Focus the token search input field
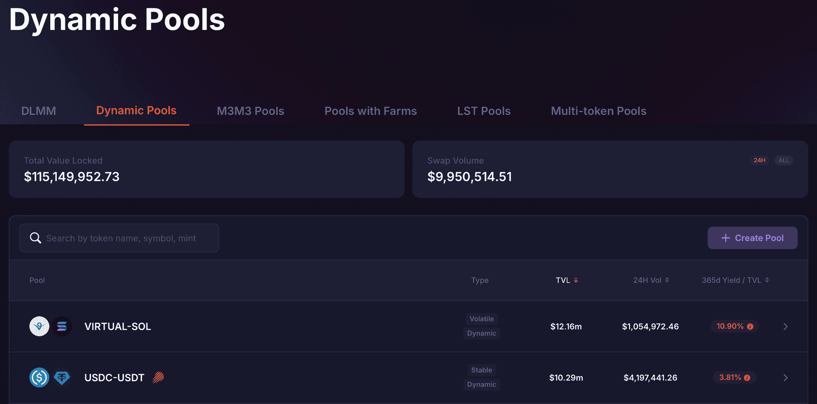Screen dimensions: 817x404 click(128, 238)
